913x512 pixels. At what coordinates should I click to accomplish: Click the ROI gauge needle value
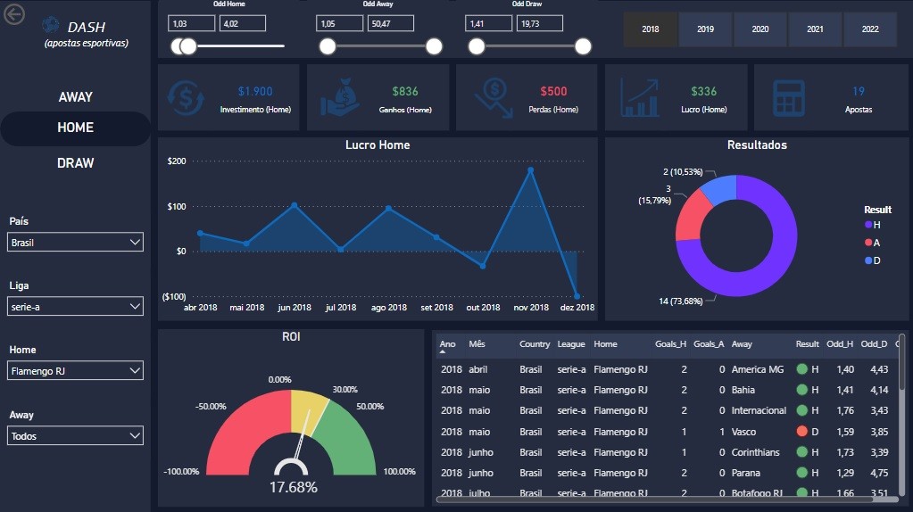(293, 487)
